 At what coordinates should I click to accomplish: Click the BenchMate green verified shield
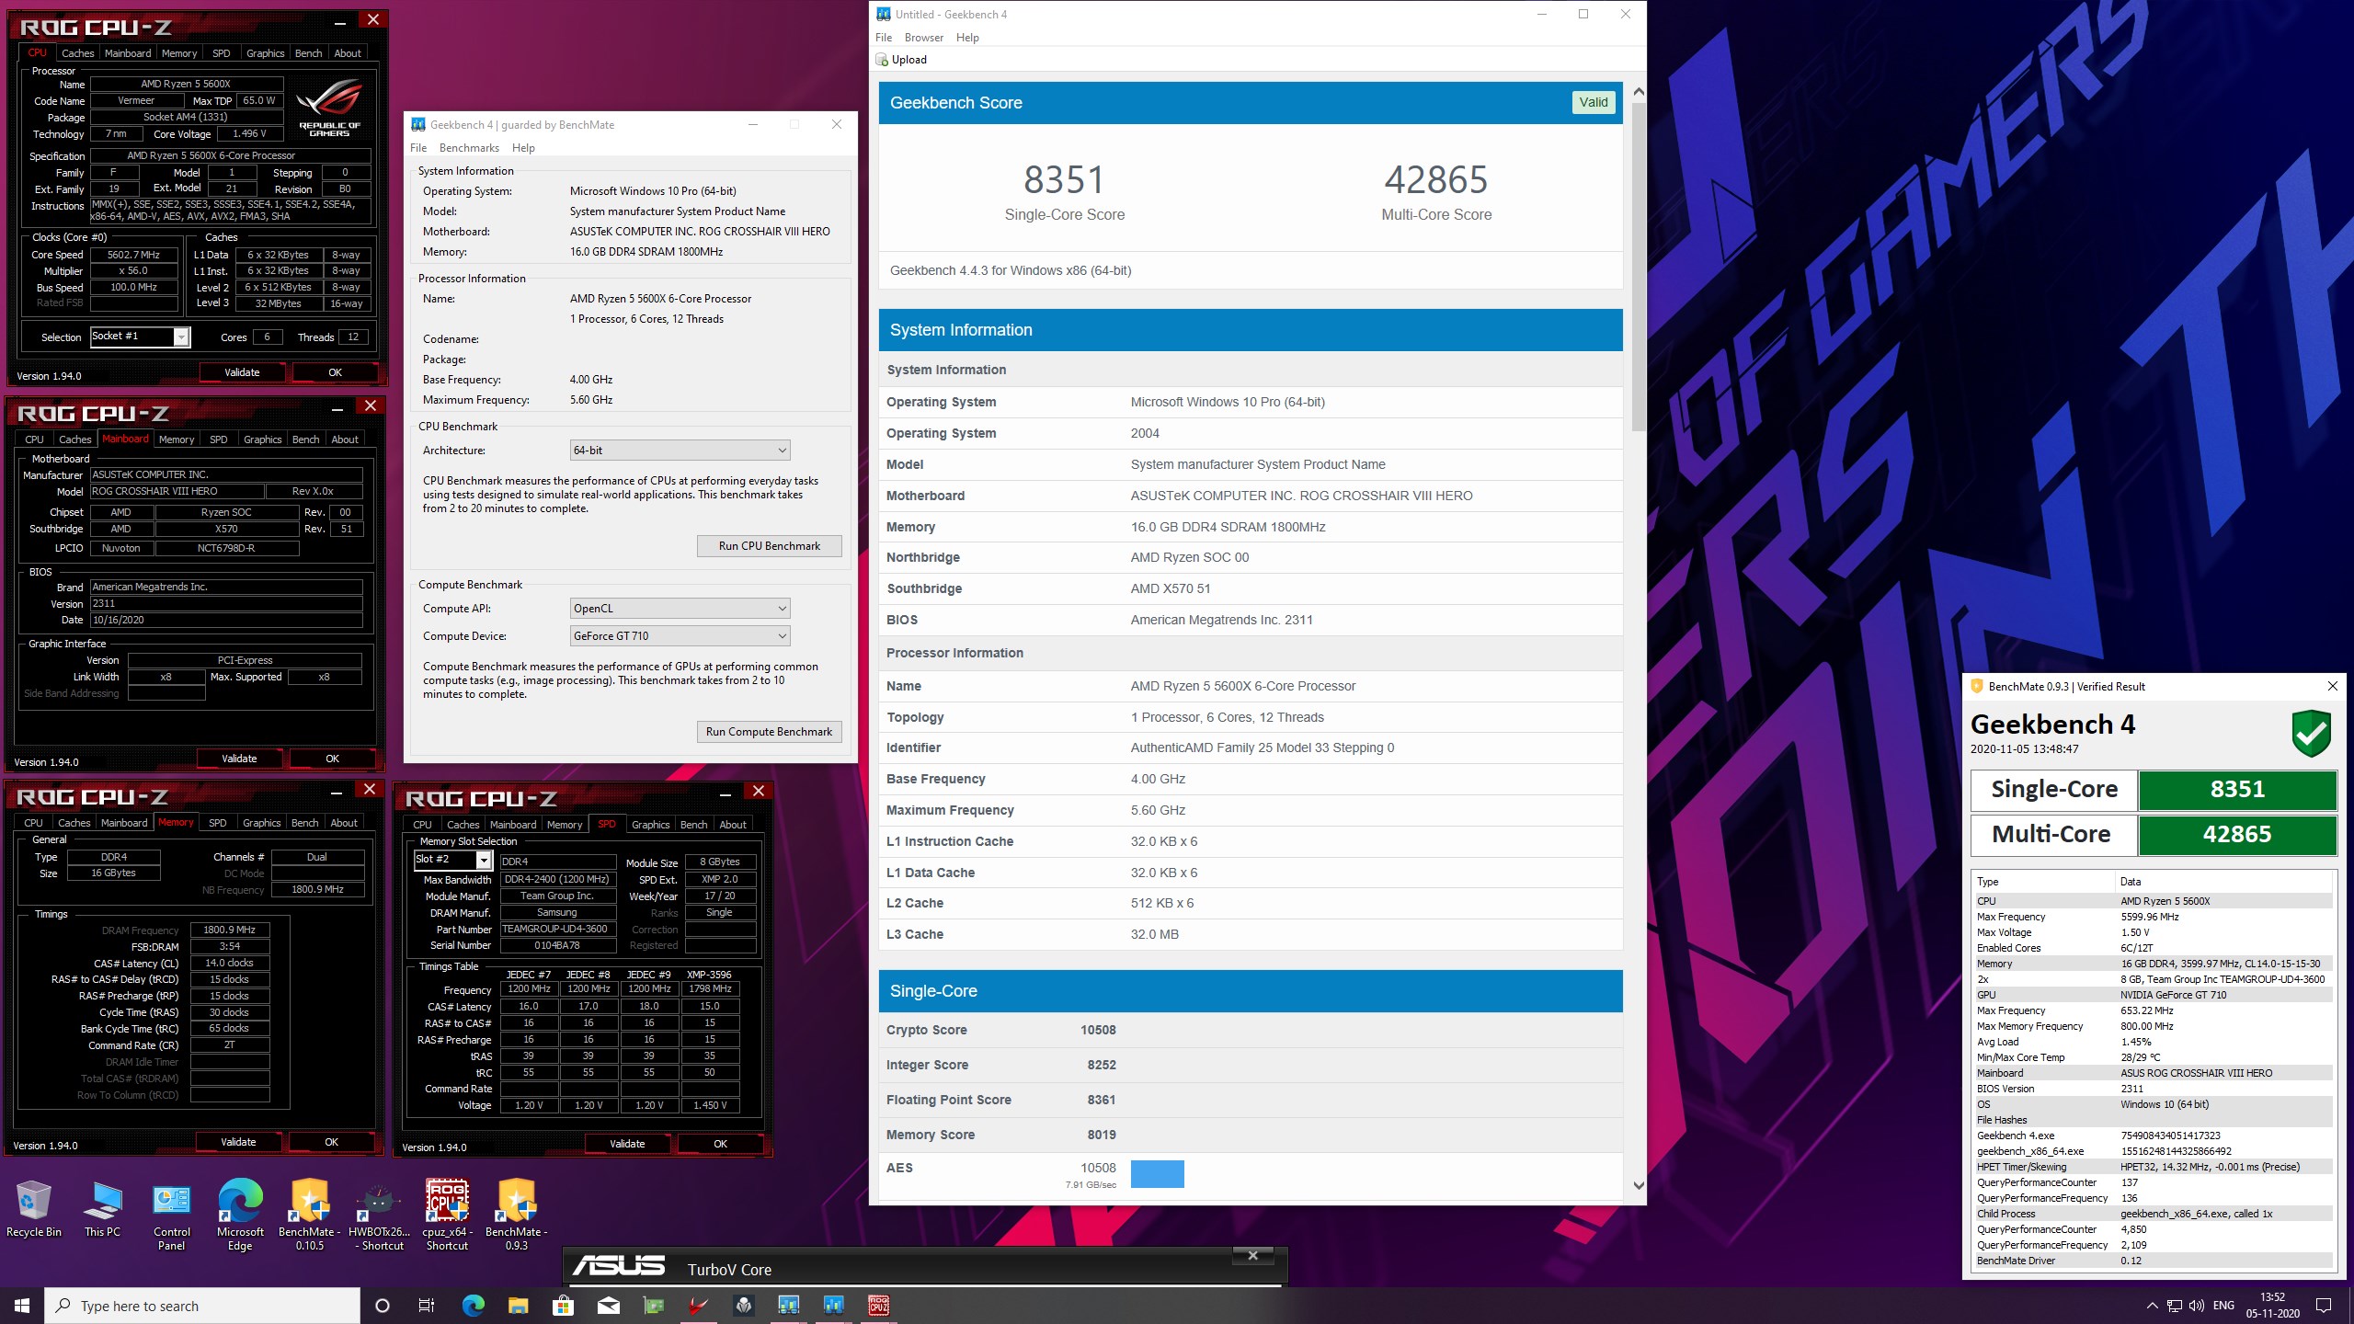pyautogui.click(x=2311, y=733)
